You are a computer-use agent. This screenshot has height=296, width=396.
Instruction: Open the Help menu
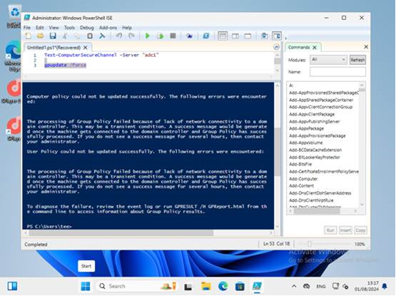pos(127,28)
